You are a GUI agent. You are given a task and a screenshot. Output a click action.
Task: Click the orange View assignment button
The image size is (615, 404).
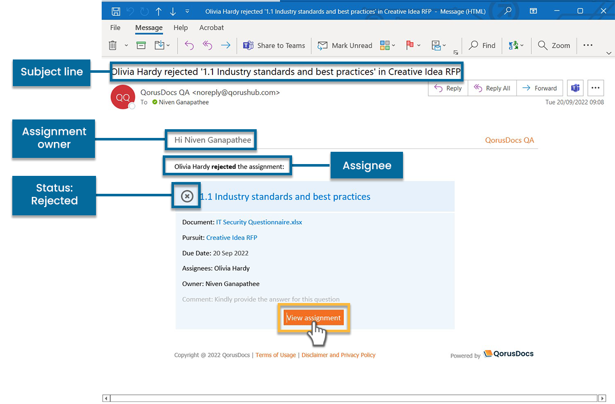[x=314, y=318]
